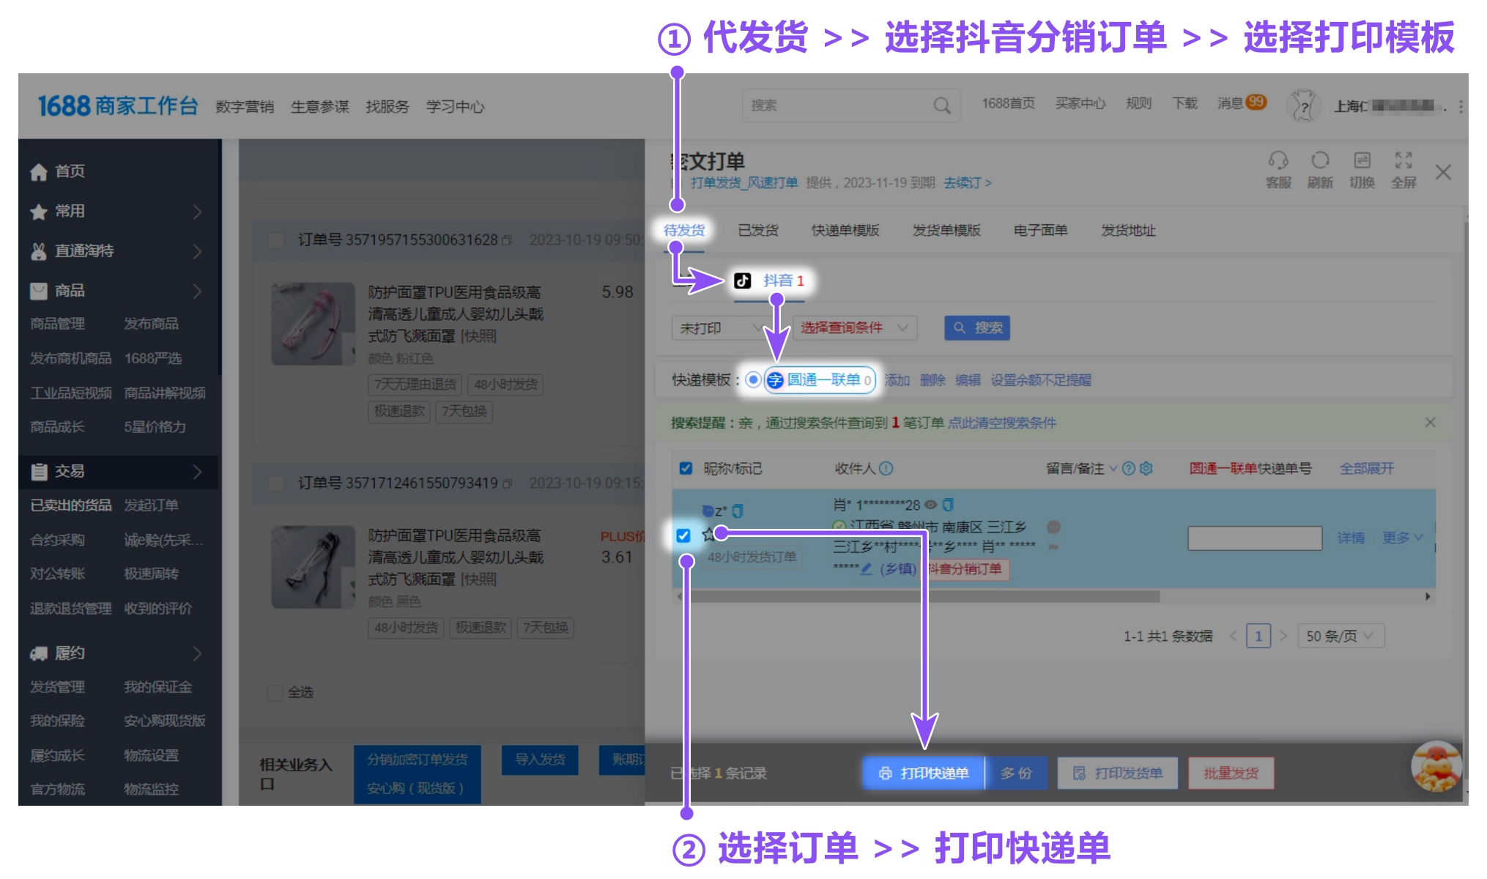Open the 发货地址 tab
This screenshot has height=879, width=1487.
[x=1128, y=231]
